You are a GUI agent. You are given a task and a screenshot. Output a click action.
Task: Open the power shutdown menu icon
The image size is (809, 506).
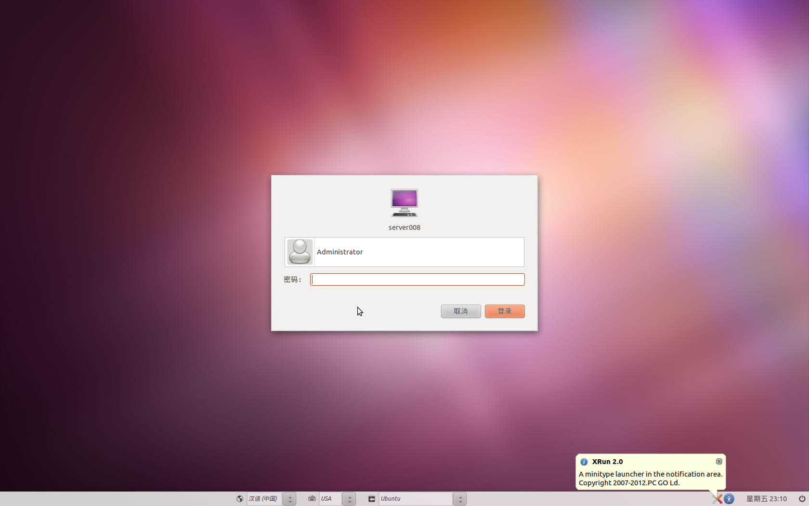802,499
